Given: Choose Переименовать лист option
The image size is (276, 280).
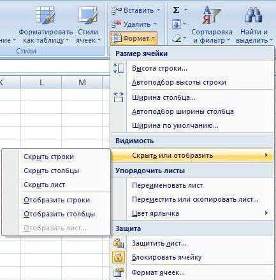Looking at the screenshot, I should tap(192, 185).
